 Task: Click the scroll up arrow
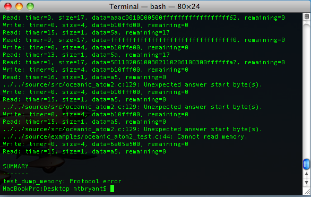306,174
